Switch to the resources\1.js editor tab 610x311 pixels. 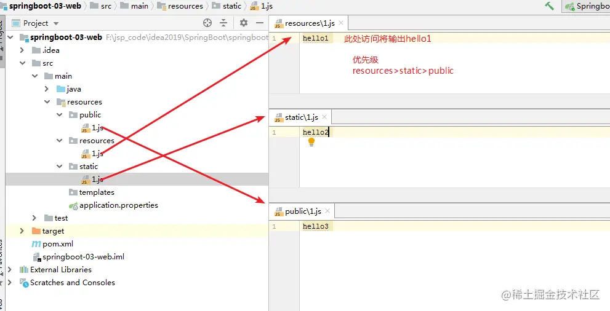(x=310, y=23)
